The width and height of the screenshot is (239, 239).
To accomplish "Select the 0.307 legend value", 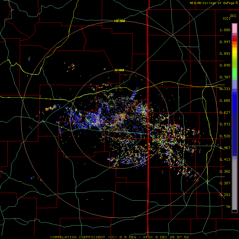I will point(225,183).
